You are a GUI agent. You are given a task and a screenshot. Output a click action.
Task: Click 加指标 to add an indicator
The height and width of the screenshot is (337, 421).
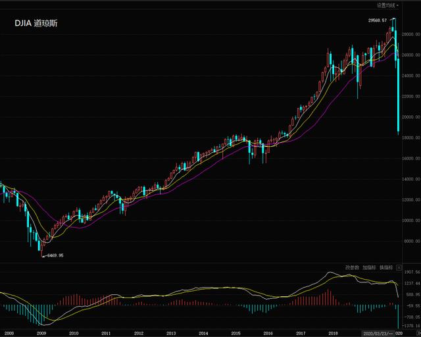click(370, 268)
